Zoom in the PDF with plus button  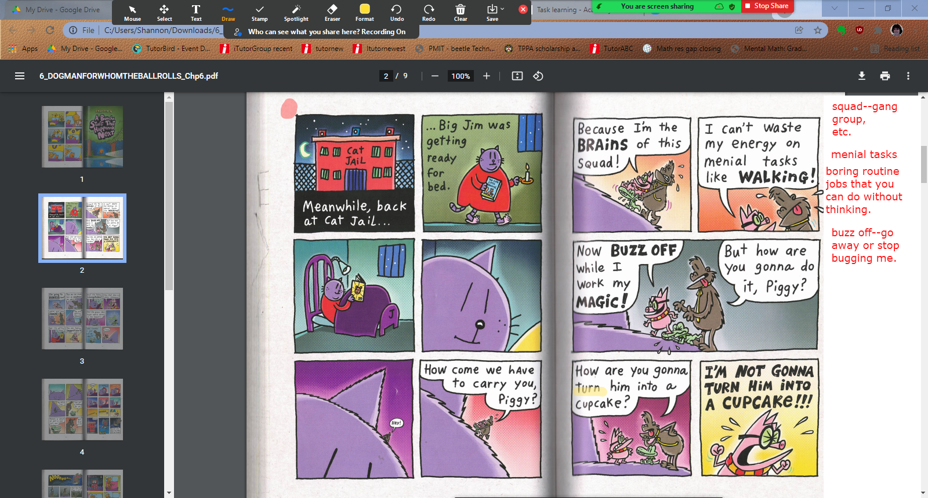[487, 76]
